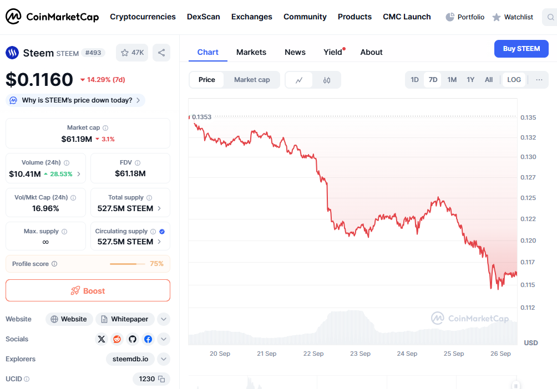Image resolution: width=557 pixels, height=389 pixels.
Task: Open the Markets tab
Action: pos(251,52)
